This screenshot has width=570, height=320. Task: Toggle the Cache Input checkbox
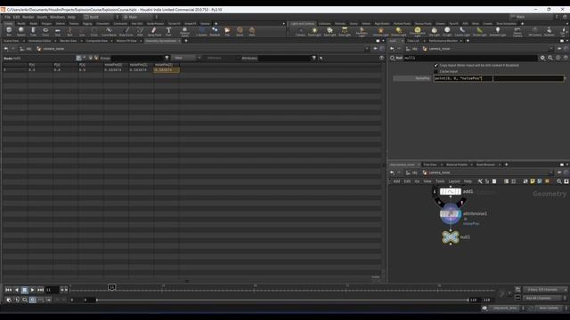click(x=436, y=71)
